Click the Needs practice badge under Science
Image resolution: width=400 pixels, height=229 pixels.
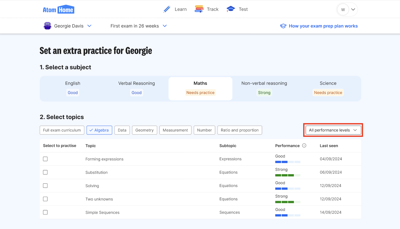(328, 93)
